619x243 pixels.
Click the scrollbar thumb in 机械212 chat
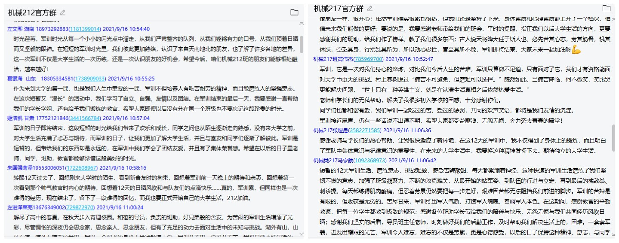point(302,45)
